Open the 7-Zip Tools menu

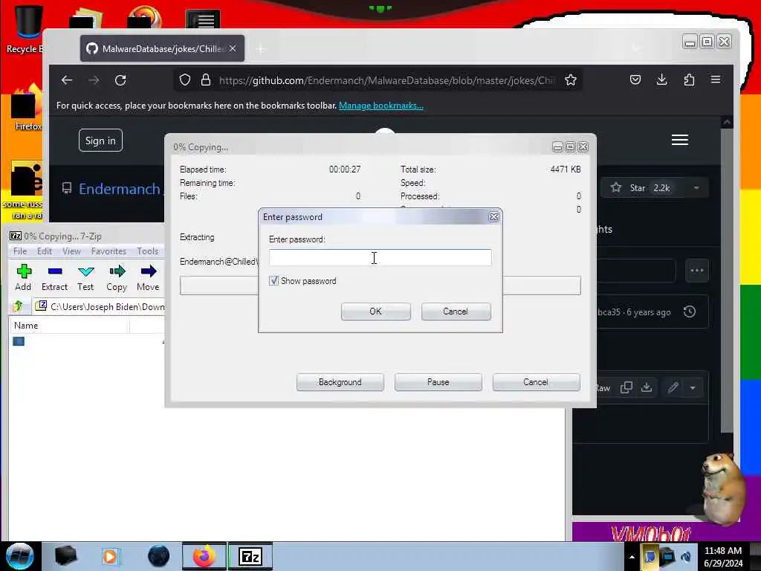[x=148, y=251]
